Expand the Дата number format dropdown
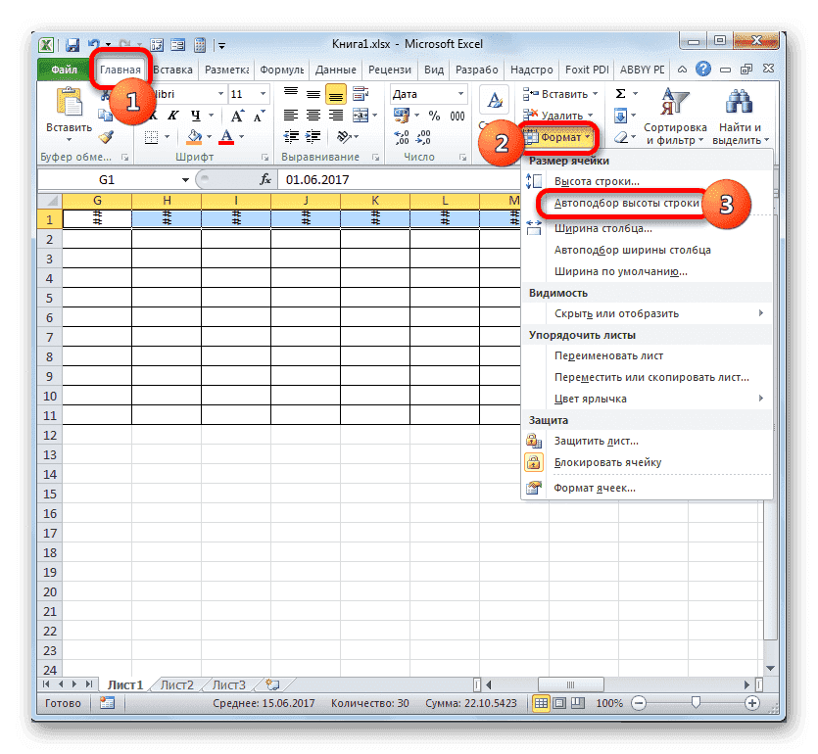Image resolution: width=818 pixels, height=754 pixels. tap(461, 94)
